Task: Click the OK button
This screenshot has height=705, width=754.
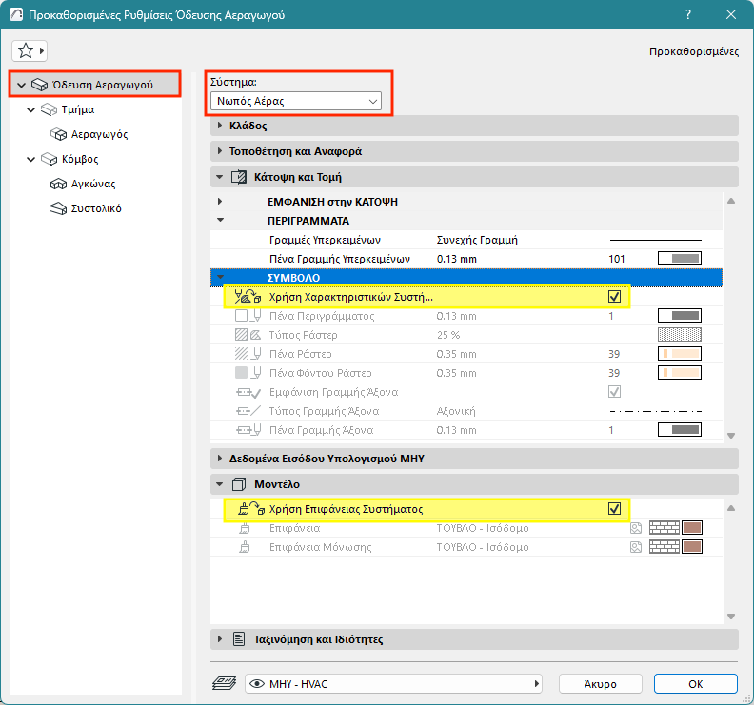Action: click(695, 684)
